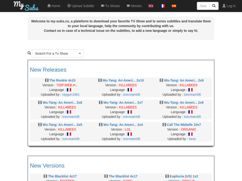The image size is (242, 181).
Task: Open Wu-Tang: An Ameri... 2x6 link
Action: point(184,103)
